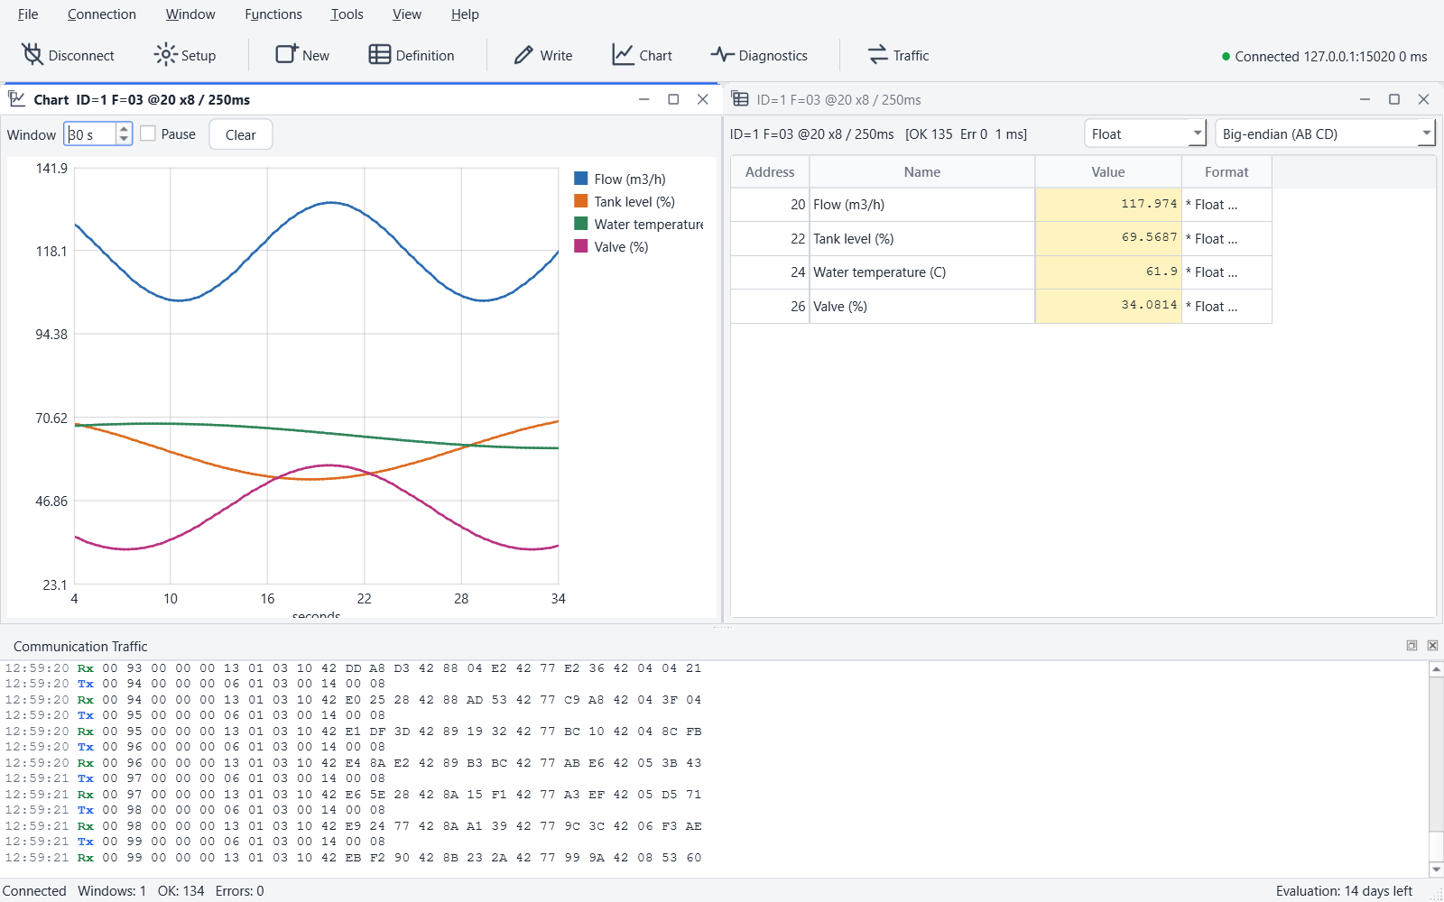Minimize the register table window
Image resolution: width=1444 pixels, height=902 pixels.
coord(1365,99)
